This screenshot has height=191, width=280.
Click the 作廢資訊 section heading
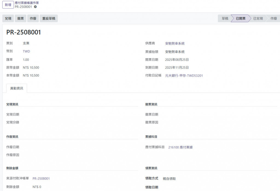12,137
